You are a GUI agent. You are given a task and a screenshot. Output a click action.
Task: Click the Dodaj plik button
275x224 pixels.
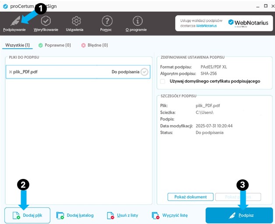click(x=27, y=215)
